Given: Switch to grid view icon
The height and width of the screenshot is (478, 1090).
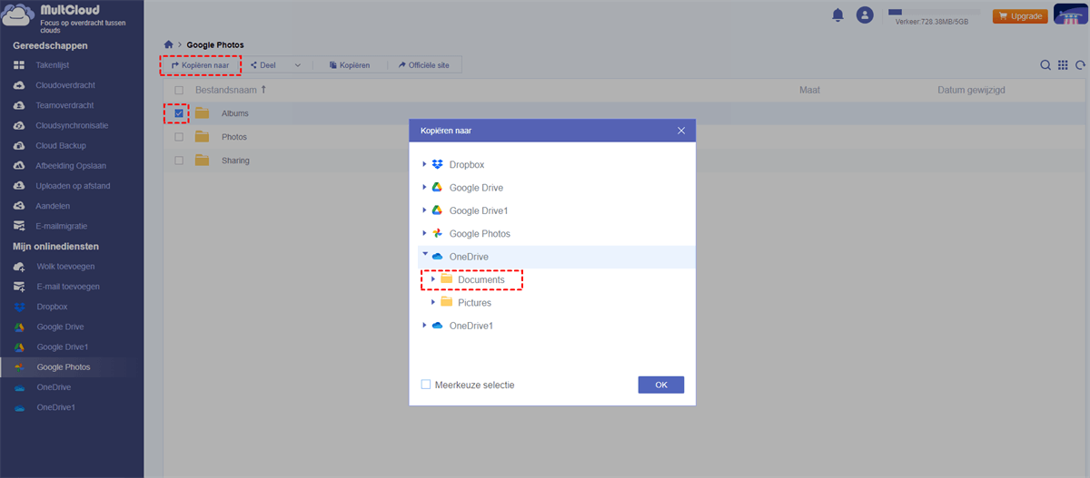Looking at the screenshot, I should (1063, 65).
